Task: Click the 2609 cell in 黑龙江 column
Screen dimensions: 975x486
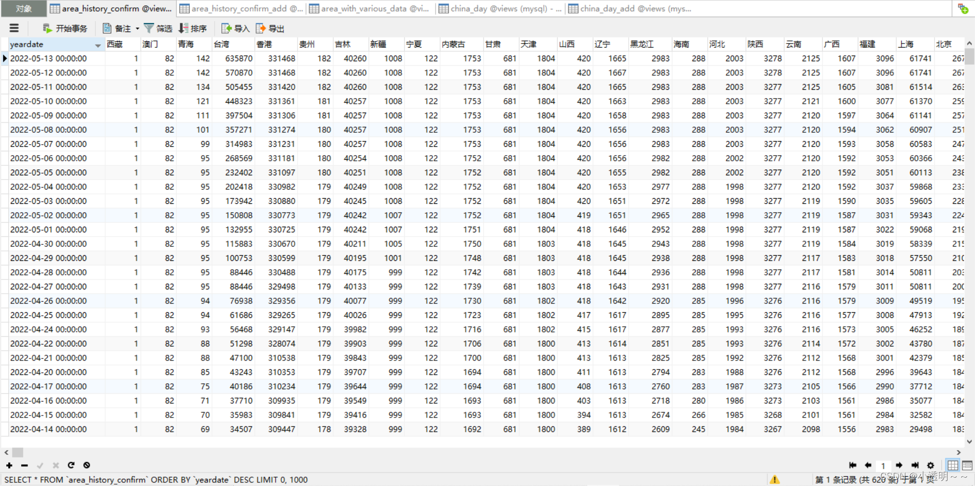Action: tap(650, 429)
